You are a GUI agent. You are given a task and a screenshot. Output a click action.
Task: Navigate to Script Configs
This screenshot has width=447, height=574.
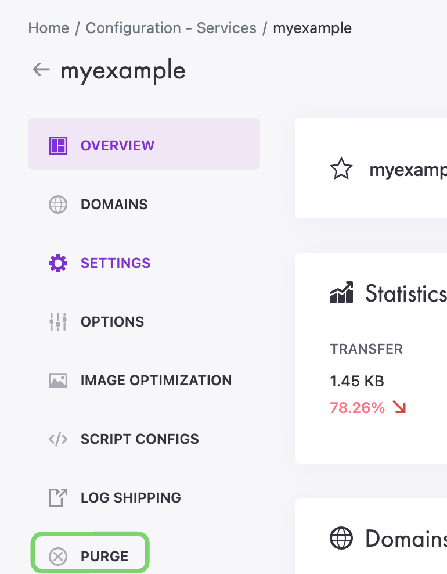pyautogui.click(x=140, y=439)
